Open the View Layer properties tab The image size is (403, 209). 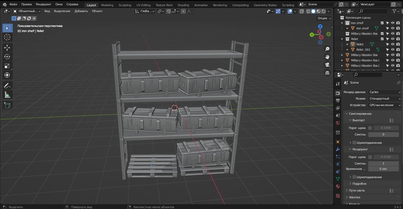pos(338,108)
